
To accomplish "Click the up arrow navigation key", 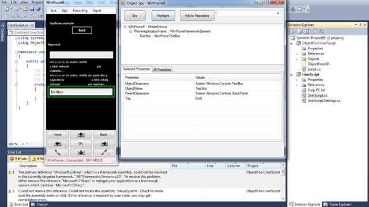I will [x=81, y=135].
